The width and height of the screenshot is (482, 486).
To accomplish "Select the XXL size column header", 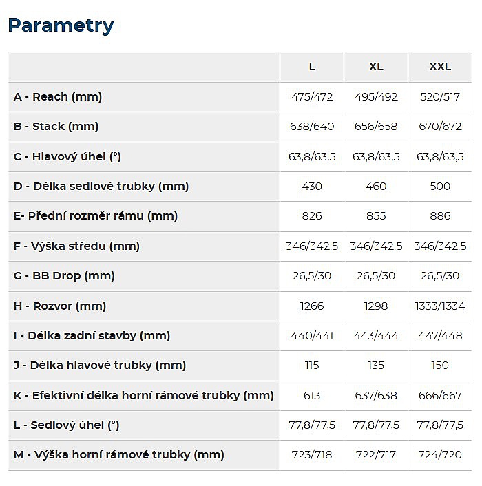I will point(440,67).
